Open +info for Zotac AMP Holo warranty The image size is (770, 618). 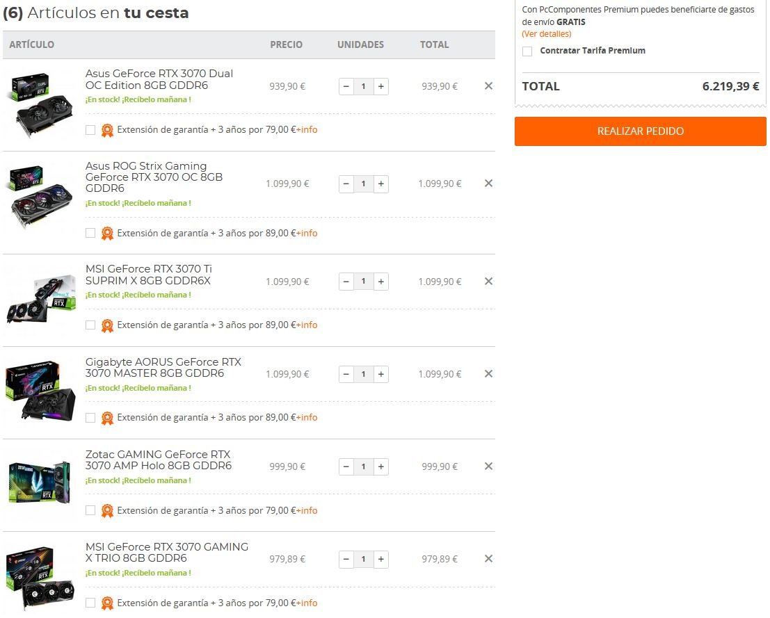307,510
